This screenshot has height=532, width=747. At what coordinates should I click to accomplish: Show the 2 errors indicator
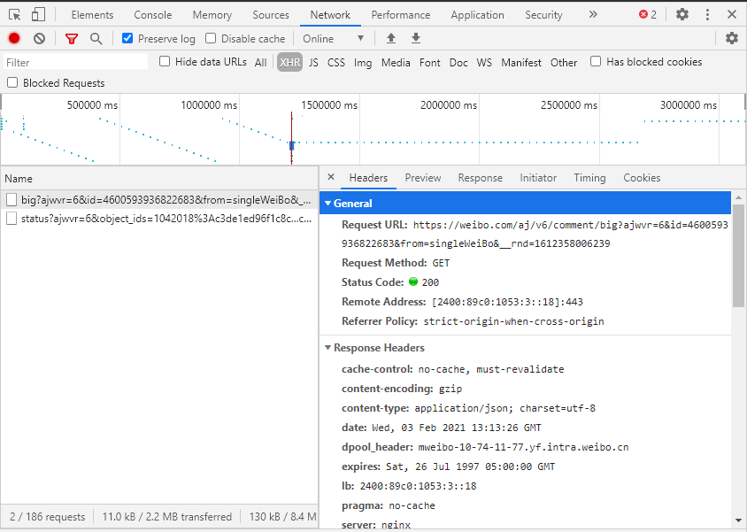click(648, 15)
